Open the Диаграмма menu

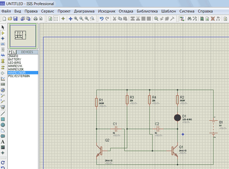pos(84,11)
